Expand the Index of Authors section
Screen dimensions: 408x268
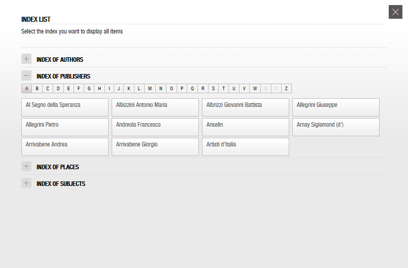click(x=26, y=59)
